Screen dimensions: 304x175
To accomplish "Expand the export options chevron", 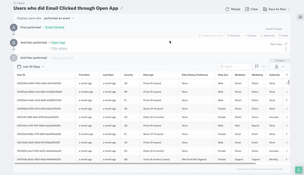I will tap(283, 67).
